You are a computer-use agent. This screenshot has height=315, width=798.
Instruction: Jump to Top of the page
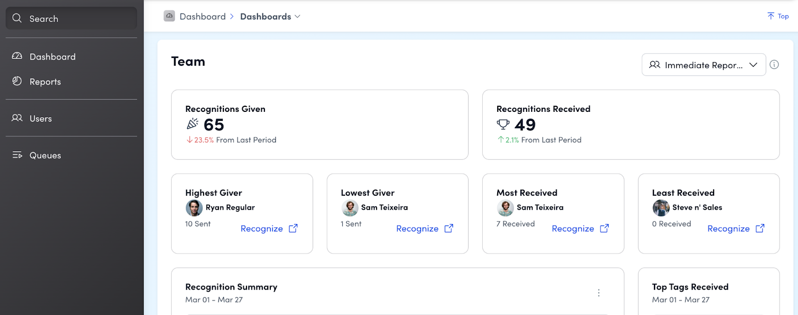pos(778,16)
